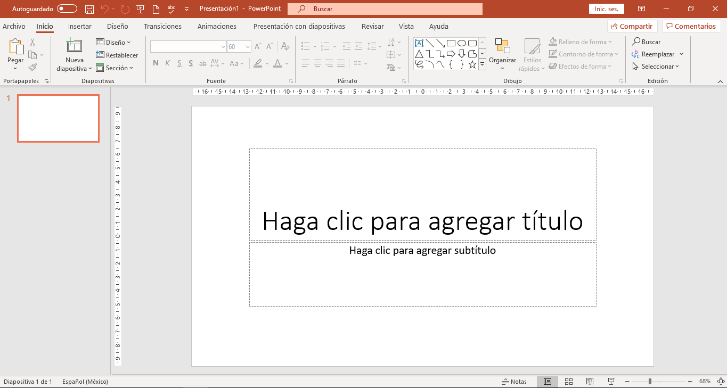The image size is (727, 388).
Task: Open the Transiciones ribbon tab
Action: [x=162, y=26]
